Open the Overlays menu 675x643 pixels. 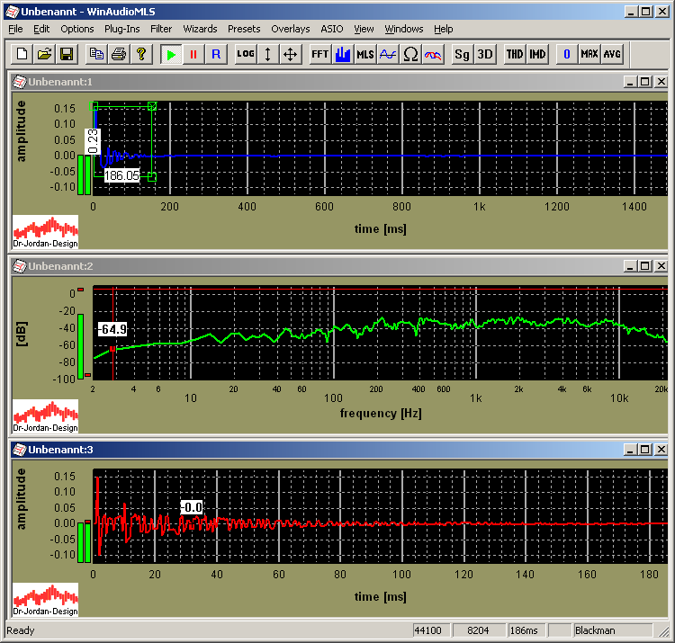(x=290, y=29)
